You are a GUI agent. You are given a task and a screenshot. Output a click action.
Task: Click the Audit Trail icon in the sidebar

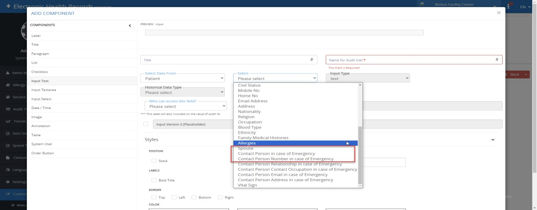pyautogui.click(x=8, y=109)
